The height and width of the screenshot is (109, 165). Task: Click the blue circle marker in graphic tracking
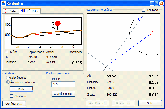pyautogui.click(x=140, y=19)
